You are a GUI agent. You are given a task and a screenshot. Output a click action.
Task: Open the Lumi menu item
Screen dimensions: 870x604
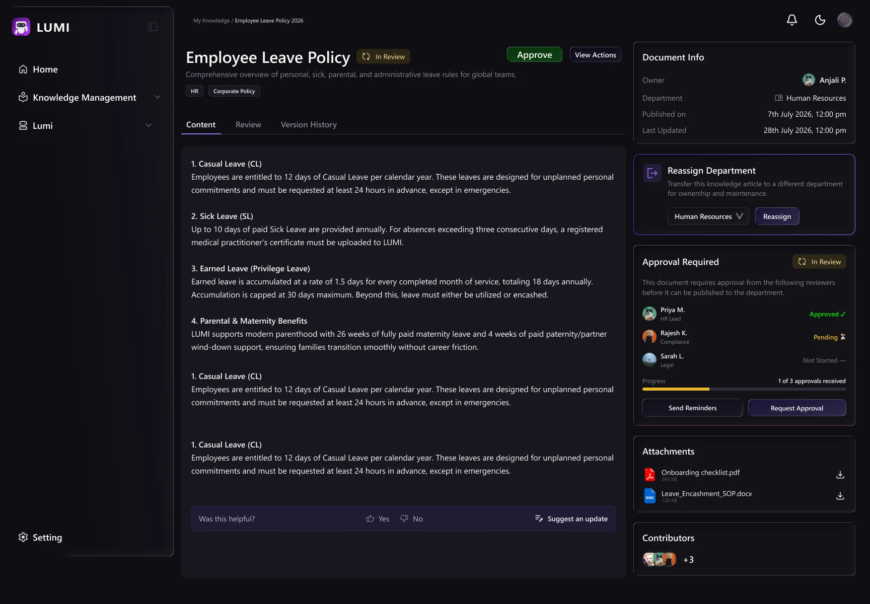pyautogui.click(x=43, y=125)
